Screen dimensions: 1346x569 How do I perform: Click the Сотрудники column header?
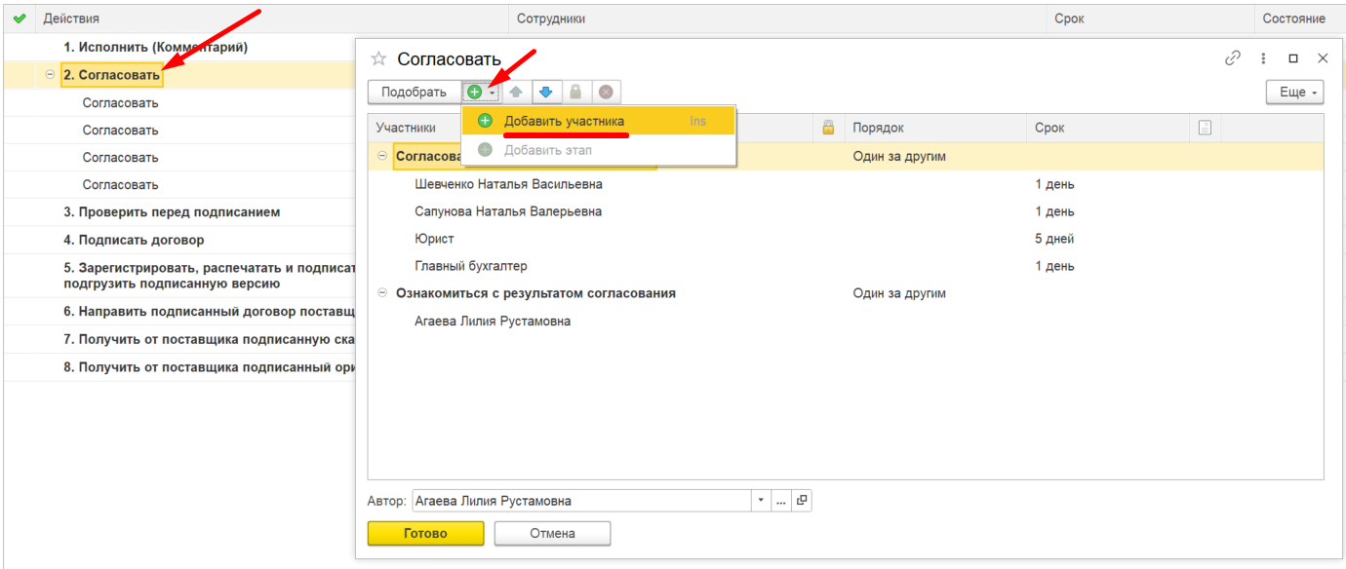tap(552, 19)
